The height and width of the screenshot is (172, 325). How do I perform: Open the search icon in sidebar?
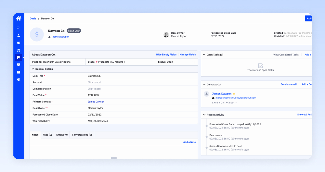tap(18, 28)
